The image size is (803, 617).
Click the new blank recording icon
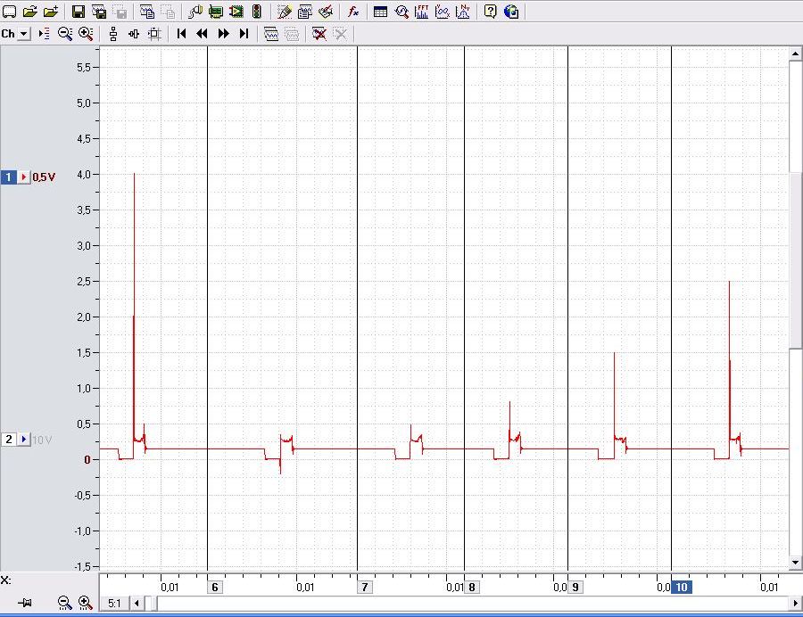point(9,12)
